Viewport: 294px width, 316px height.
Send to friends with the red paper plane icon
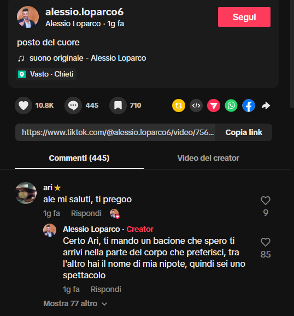(x=214, y=106)
